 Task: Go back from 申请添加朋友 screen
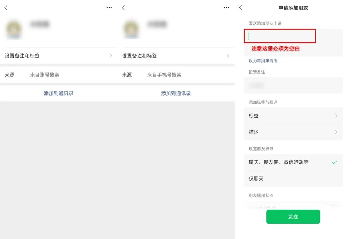tap(241, 8)
